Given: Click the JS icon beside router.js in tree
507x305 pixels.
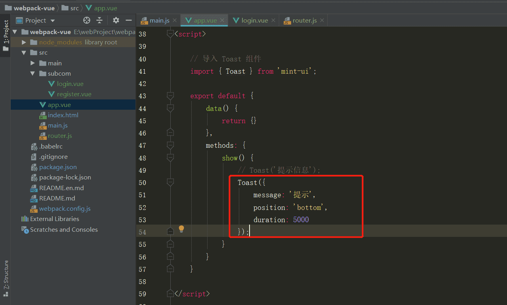Looking at the screenshot, I should [x=43, y=136].
